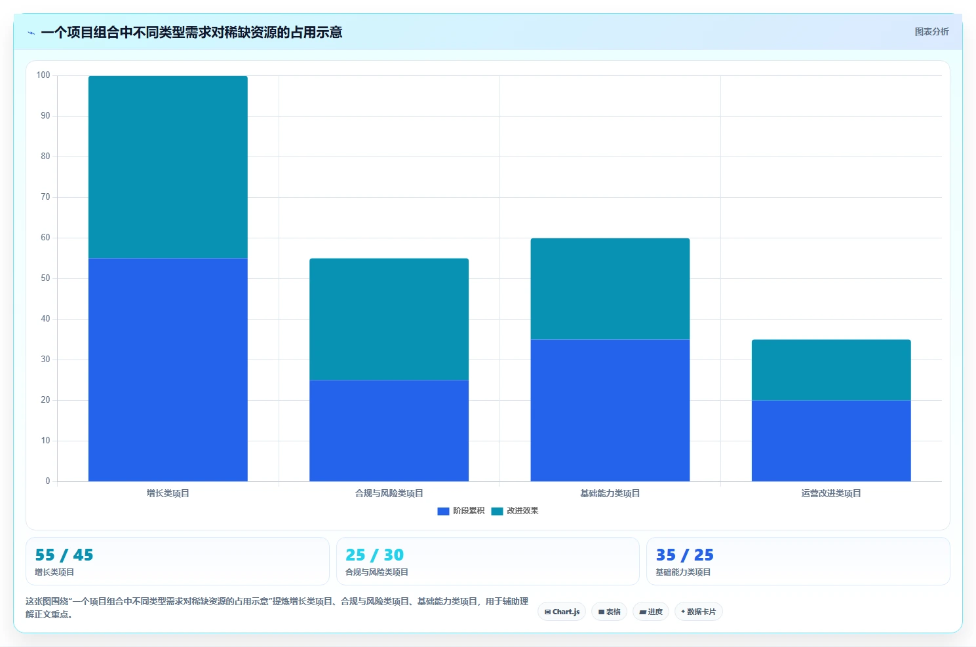Click the 基础能力类项目 caption under 35 / 25
Screen dimensions: 976x647
(x=683, y=572)
